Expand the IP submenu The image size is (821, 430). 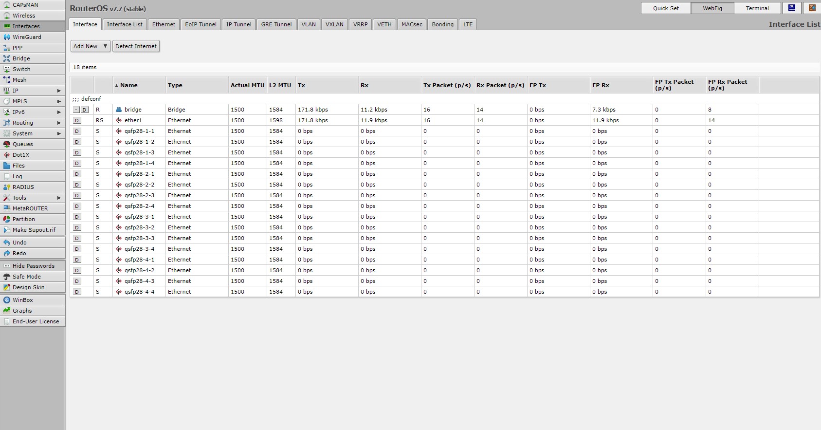tap(33, 91)
